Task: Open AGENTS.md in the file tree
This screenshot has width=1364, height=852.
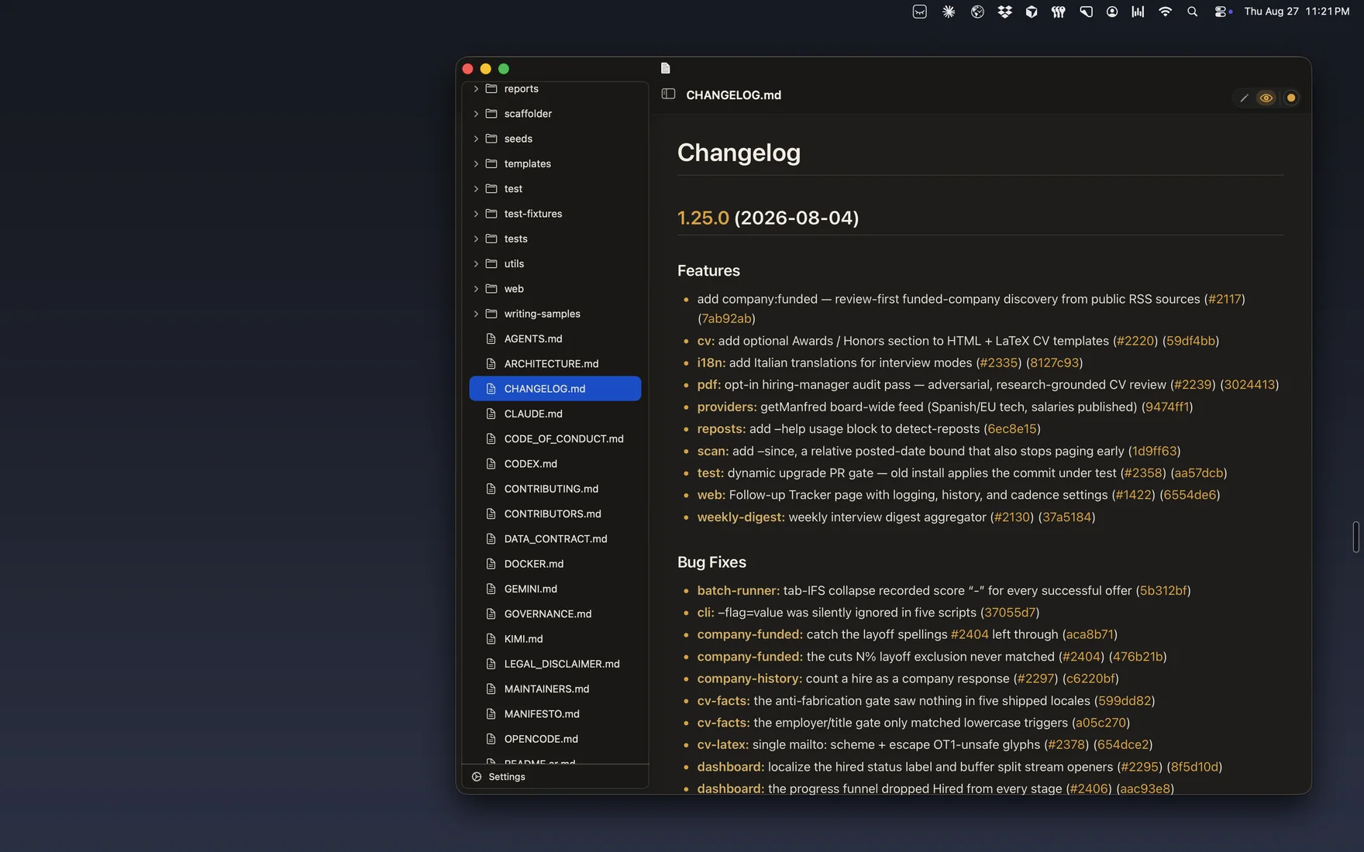Action: [555, 338]
